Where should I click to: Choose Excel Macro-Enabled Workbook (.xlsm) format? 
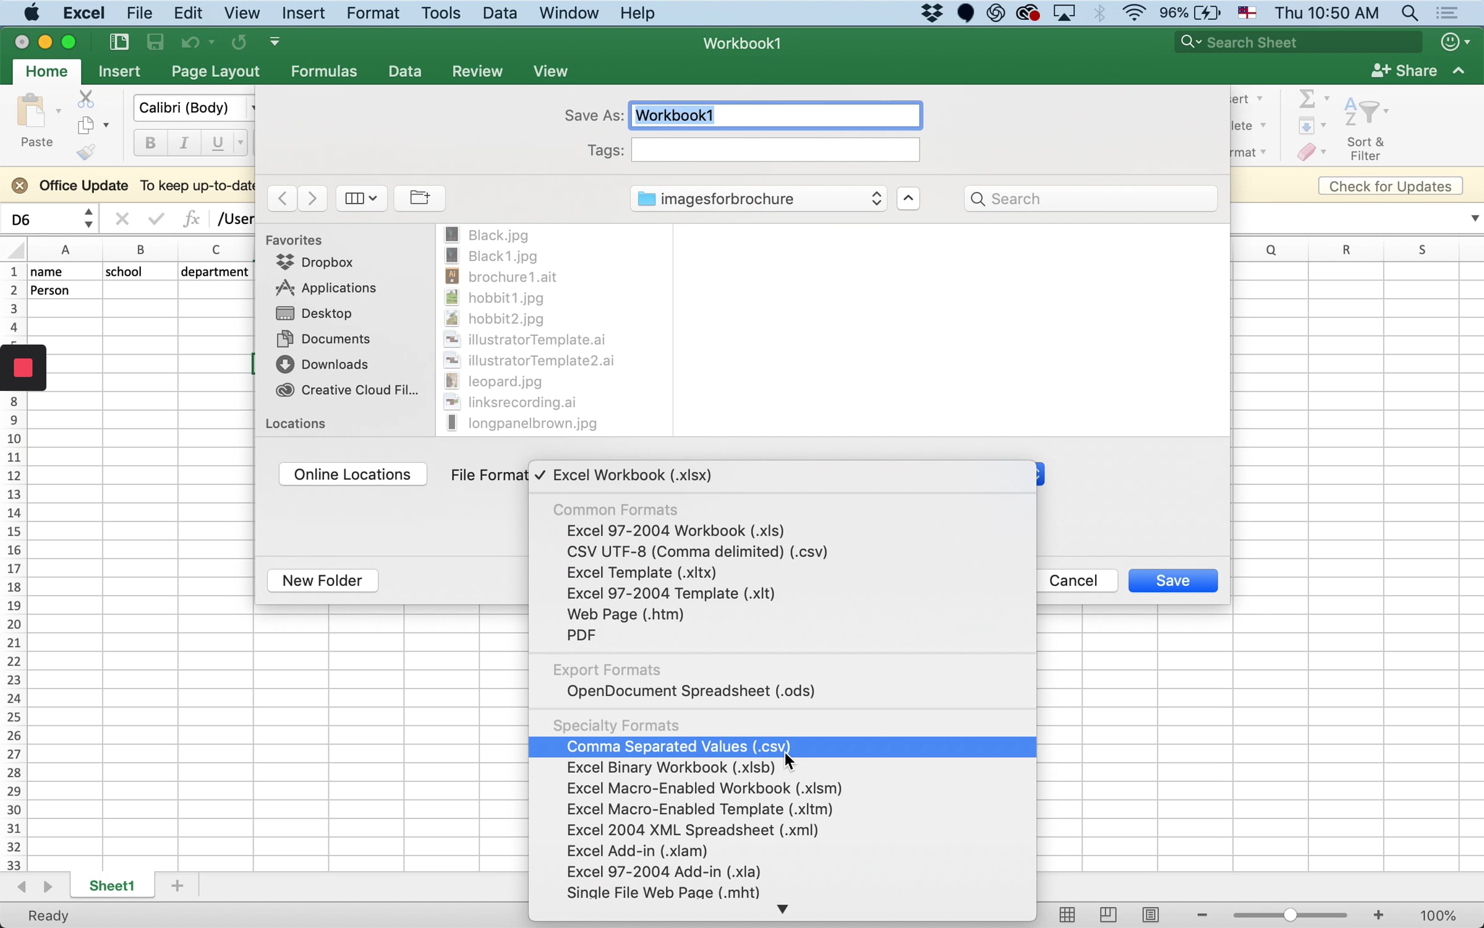782,789
